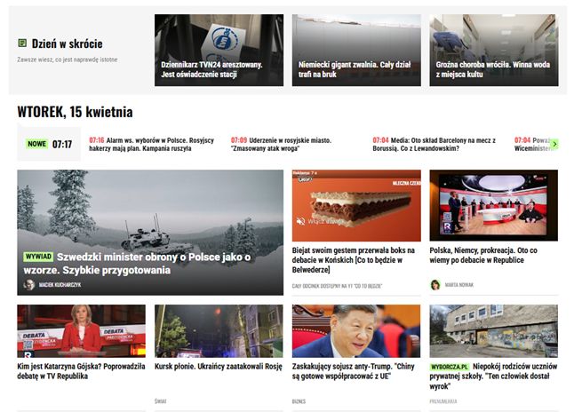This screenshot has width=582, height=412.
Task: Click the NOWE green badge
Action: (x=36, y=144)
